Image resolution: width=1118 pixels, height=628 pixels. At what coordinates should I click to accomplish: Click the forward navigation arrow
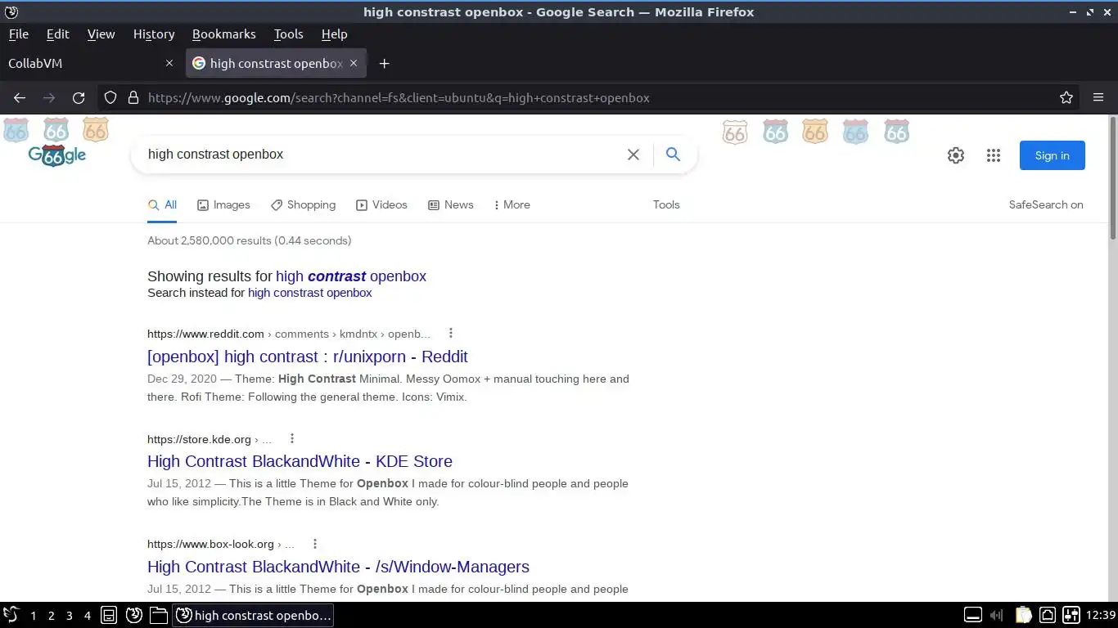(49, 97)
